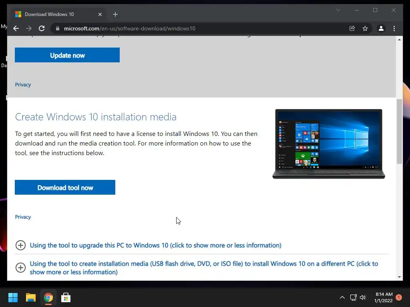Screen dimensions: 410x307
Task: Click the page scrollbar down arrow
Action: point(399,277)
